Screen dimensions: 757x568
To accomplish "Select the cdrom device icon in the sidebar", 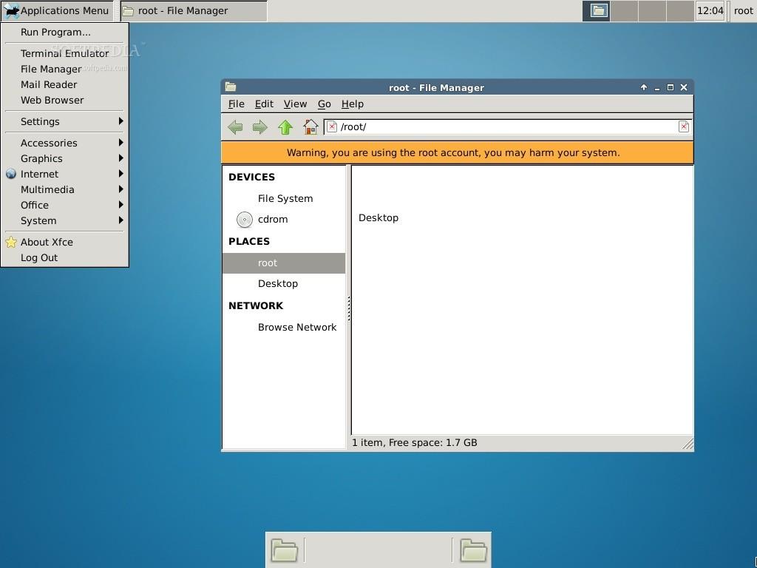I will tap(244, 219).
